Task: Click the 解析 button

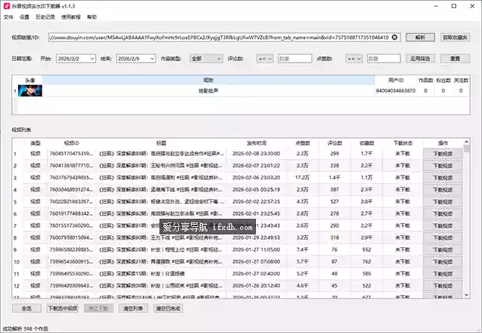Action: [x=420, y=37]
